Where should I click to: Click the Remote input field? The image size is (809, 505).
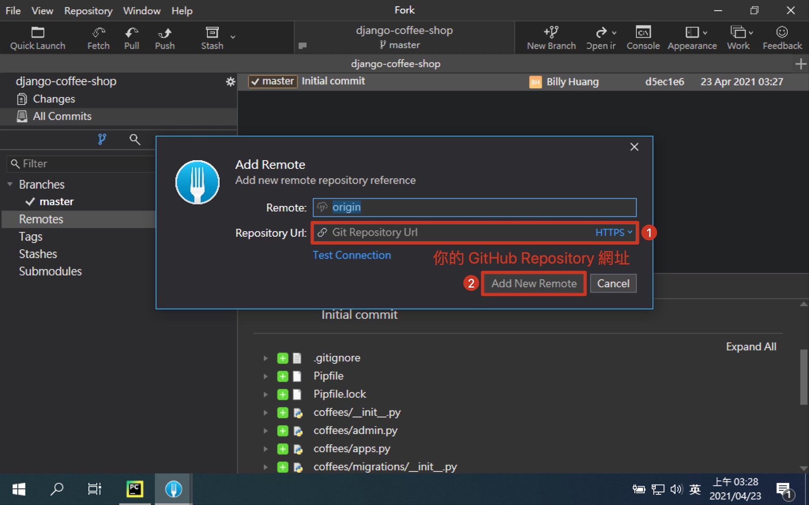point(474,207)
